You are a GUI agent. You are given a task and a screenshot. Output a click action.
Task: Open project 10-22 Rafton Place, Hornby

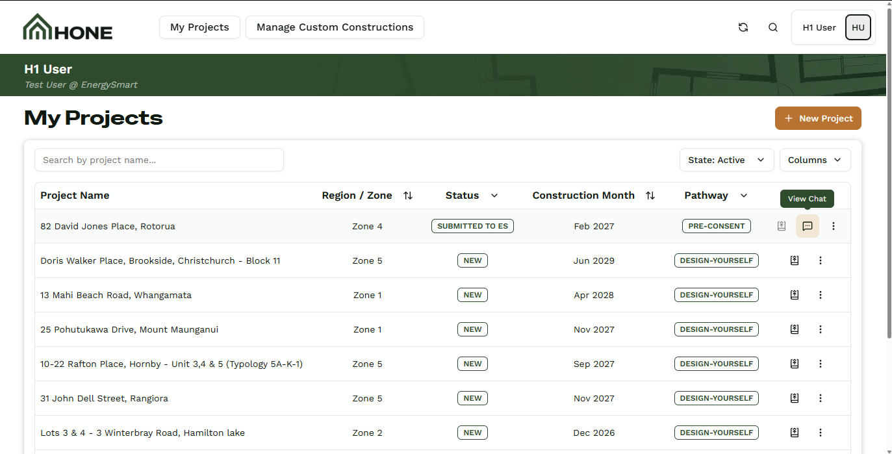tap(172, 364)
